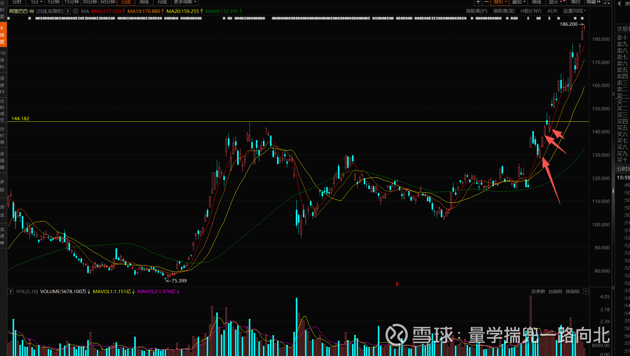Screen dimensions: 630x356
Task: Enter fullscreen chart mode
Action: click(607, 2)
